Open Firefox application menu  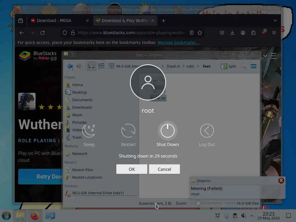274,33
